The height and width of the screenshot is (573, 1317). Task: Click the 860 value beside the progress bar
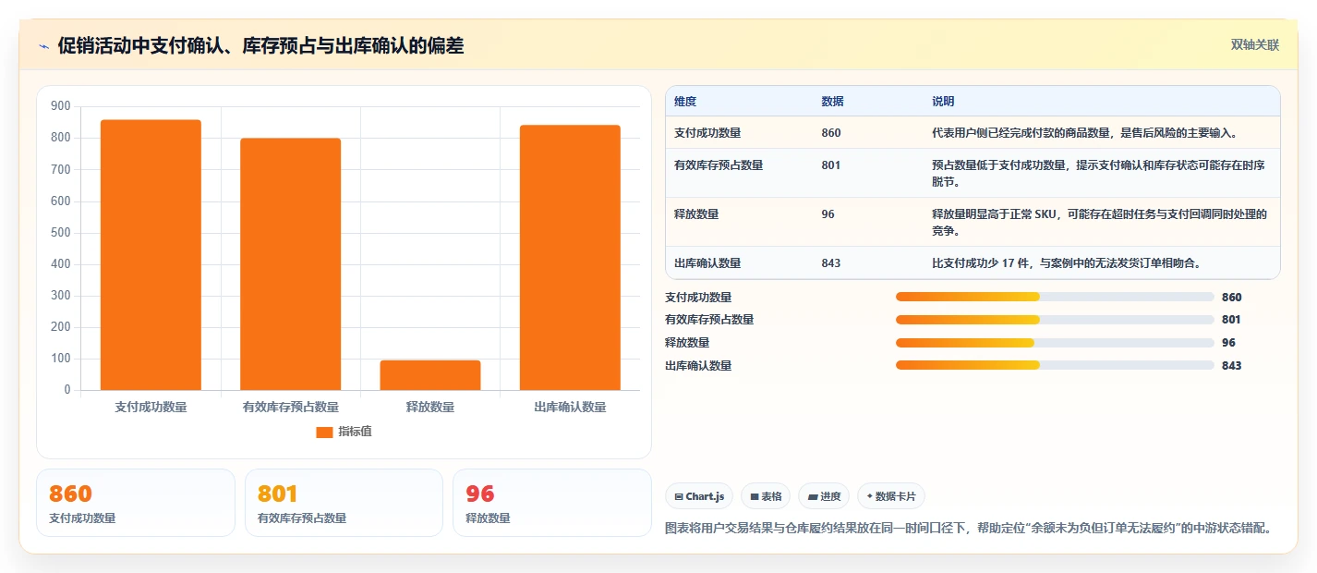coord(1232,298)
